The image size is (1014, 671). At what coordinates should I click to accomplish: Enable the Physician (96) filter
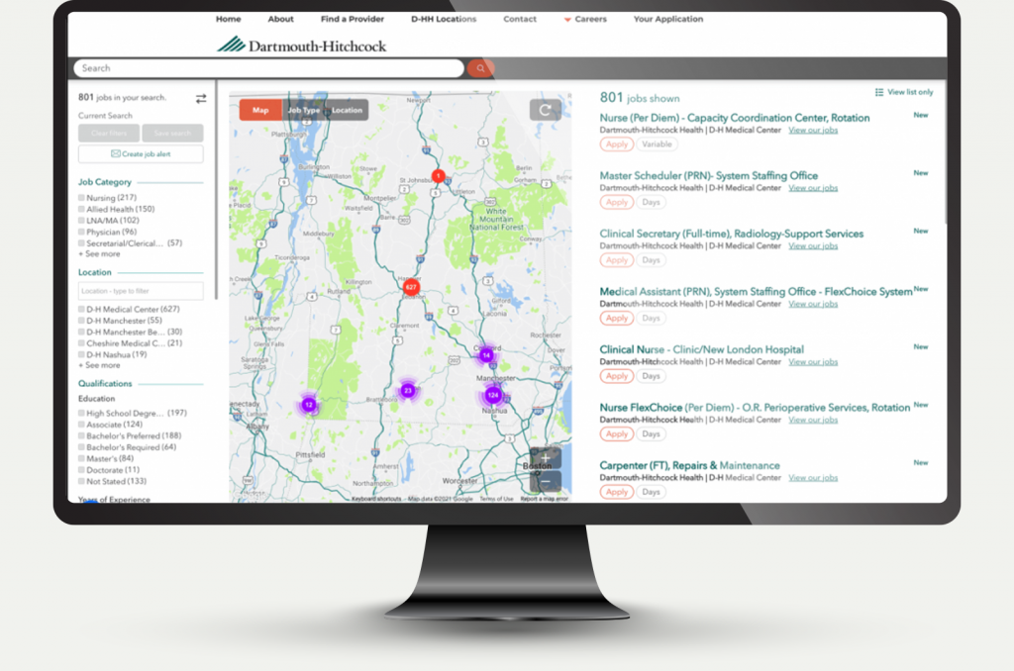81,232
